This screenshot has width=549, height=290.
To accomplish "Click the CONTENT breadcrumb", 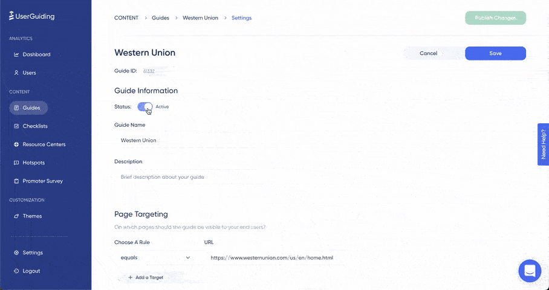I will point(126,18).
